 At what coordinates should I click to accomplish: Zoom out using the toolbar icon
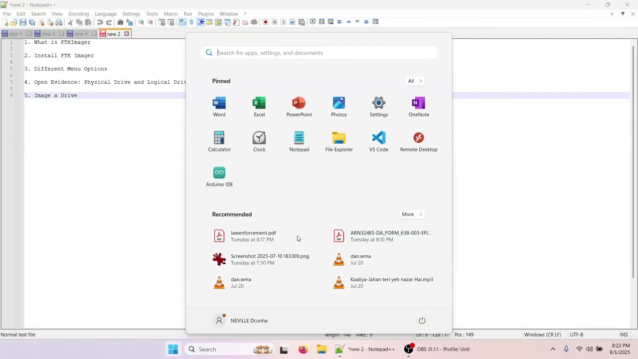click(150, 22)
